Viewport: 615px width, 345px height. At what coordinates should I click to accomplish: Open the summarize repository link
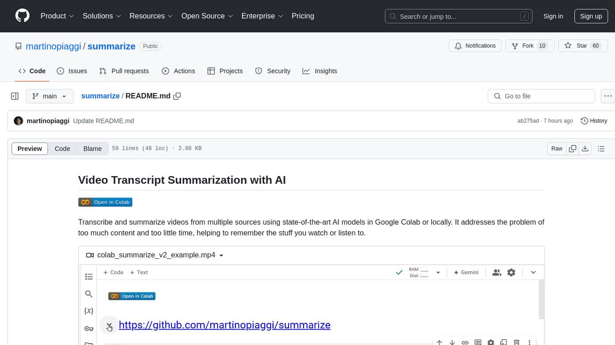pyautogui.click(x=111, y=46)
